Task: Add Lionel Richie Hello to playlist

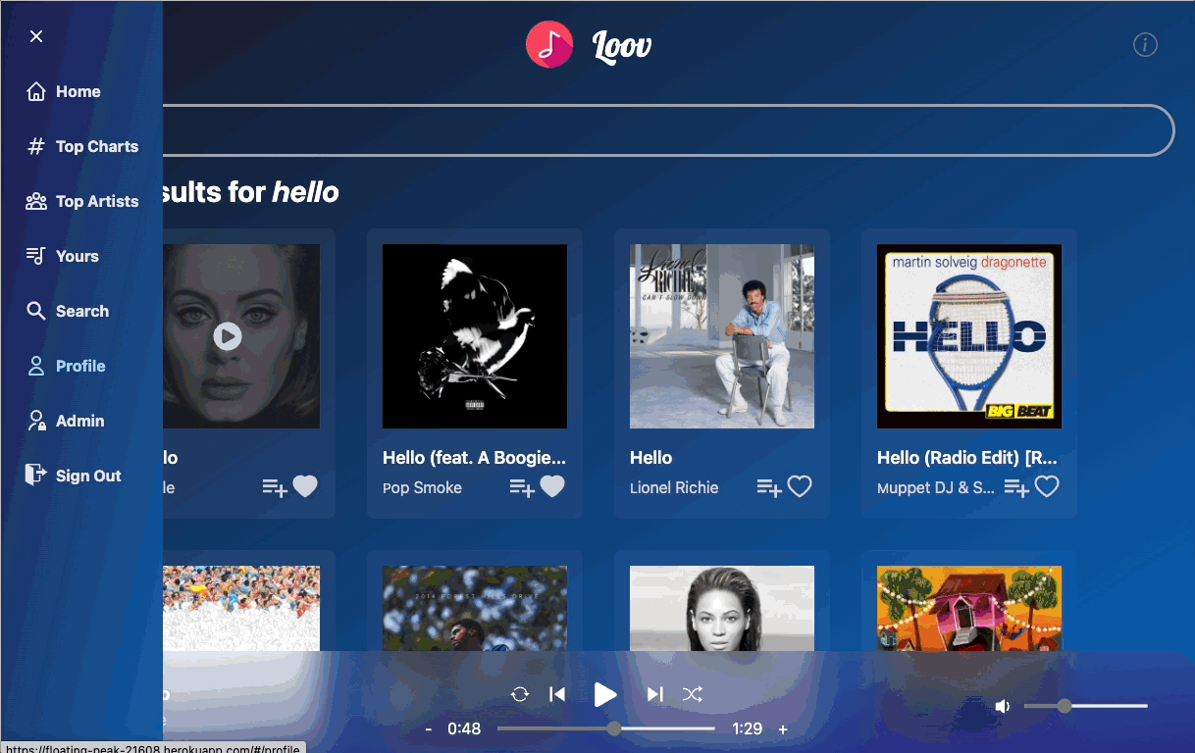Action: pos(769,487)
